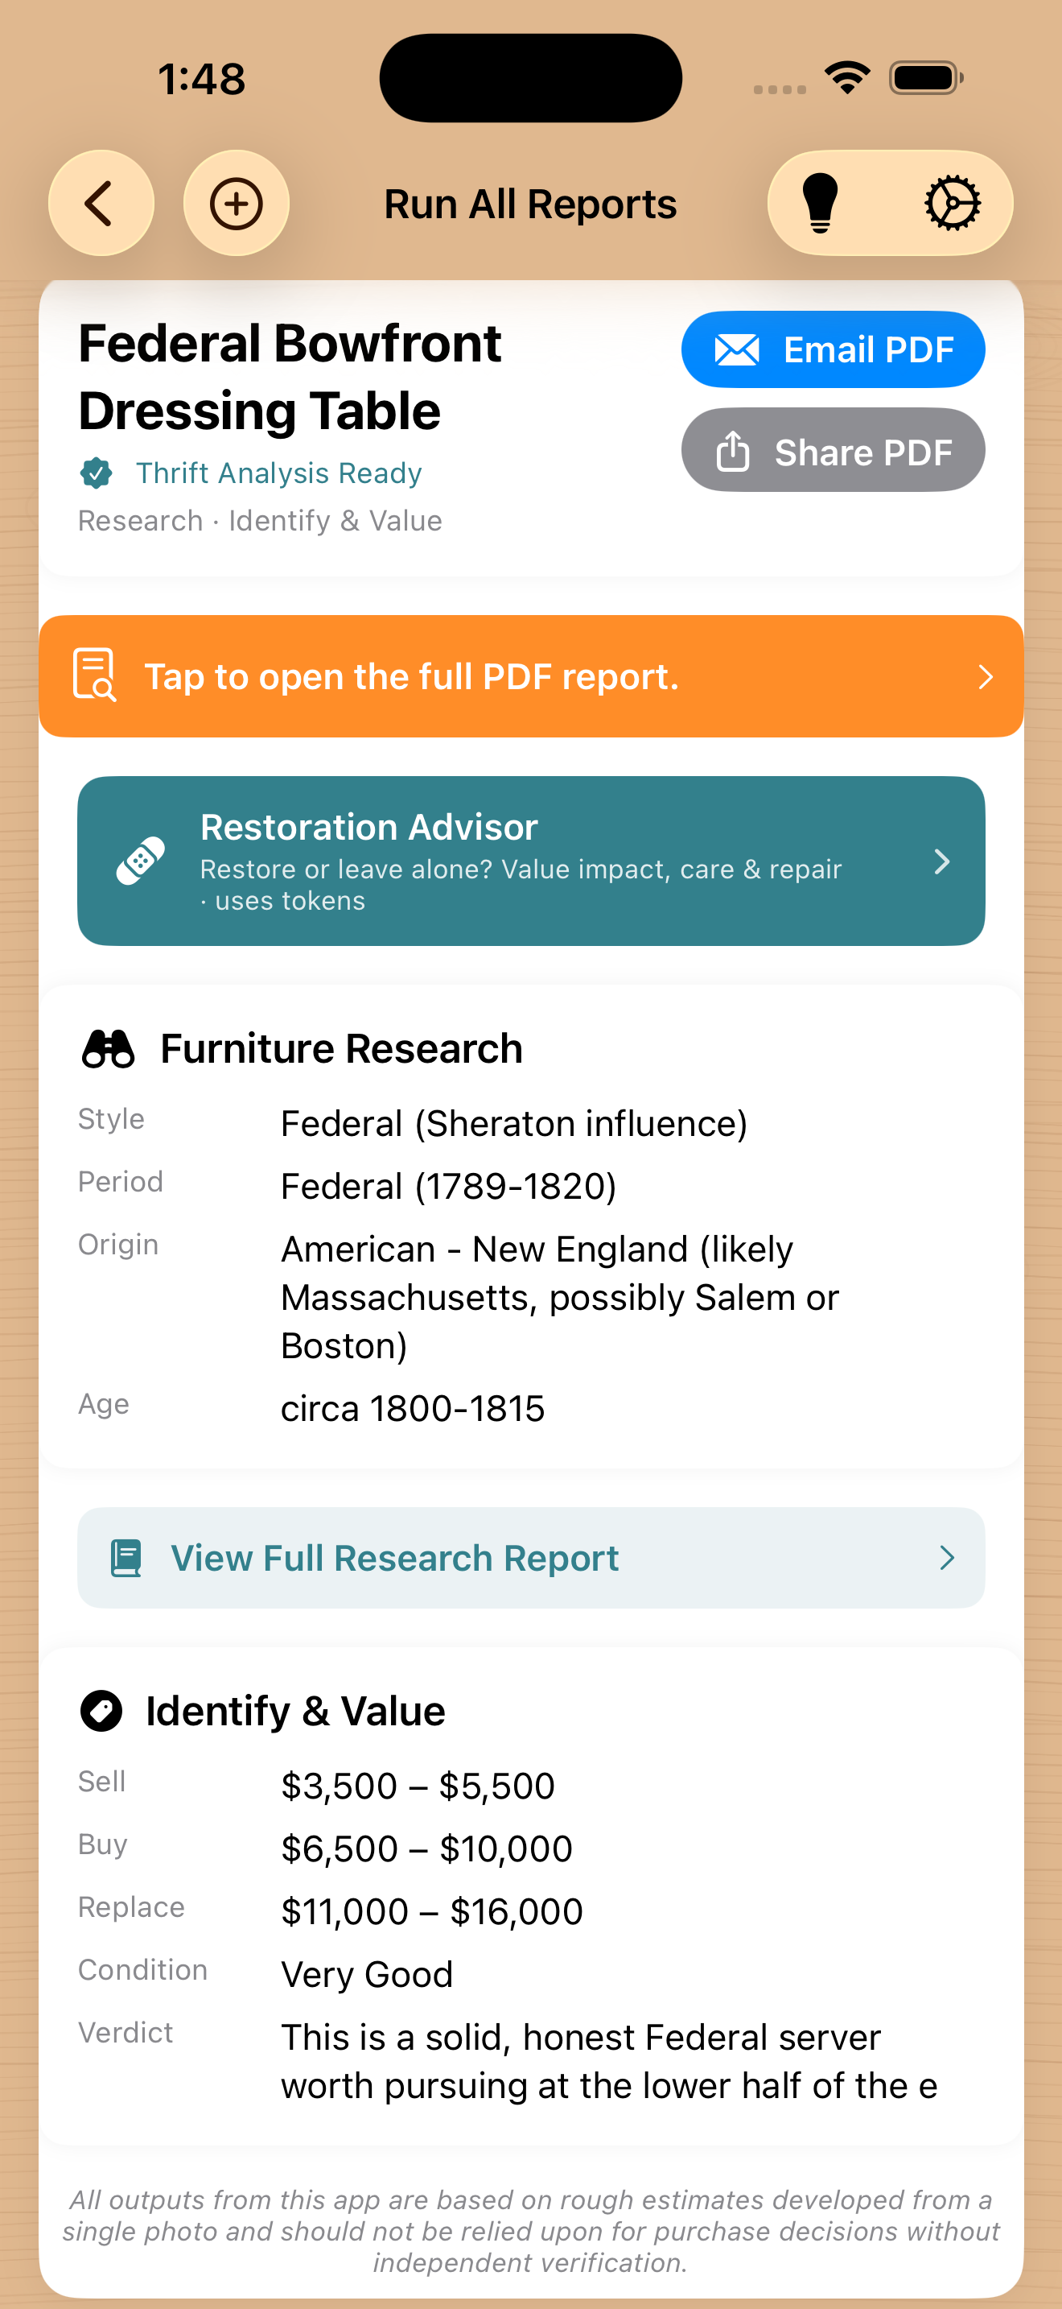Open Restoration Advisor via its chevron

pos(941,861)
